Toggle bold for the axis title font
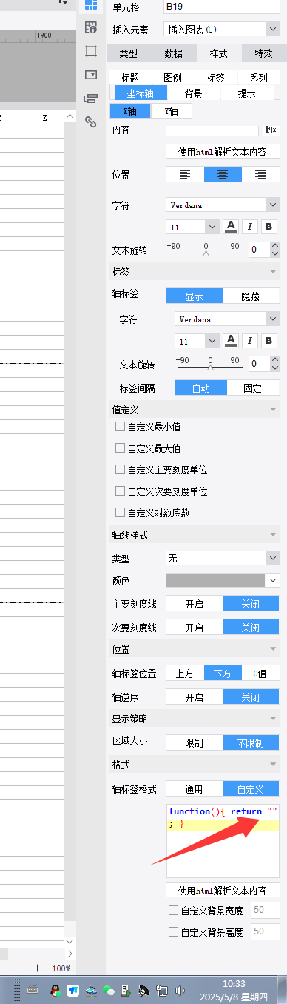The width and height of the screenshot is (287, 1004). pos(269,227)
